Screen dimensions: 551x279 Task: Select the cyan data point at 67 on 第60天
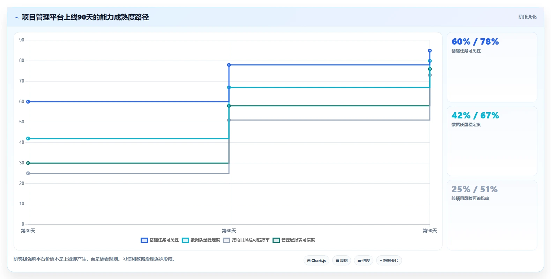pyautogui.click(x=229, y=87)
